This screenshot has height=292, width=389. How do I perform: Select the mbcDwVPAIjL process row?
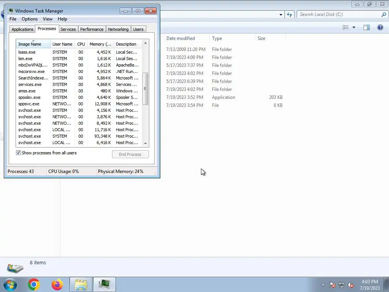(x=79, y=65)
